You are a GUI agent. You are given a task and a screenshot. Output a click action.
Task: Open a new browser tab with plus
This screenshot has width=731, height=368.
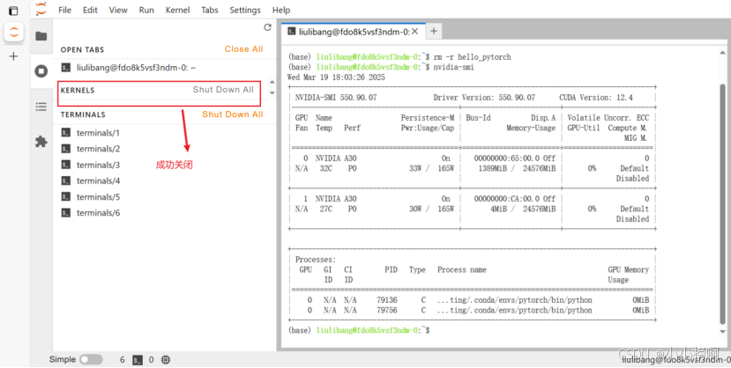click(x=13, y=56)
